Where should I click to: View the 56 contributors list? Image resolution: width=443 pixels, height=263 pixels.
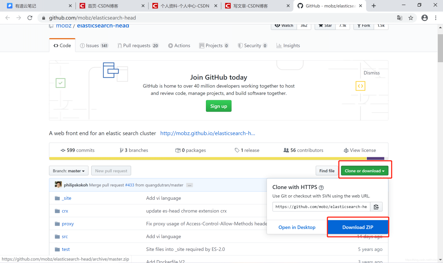click(304, 150)
